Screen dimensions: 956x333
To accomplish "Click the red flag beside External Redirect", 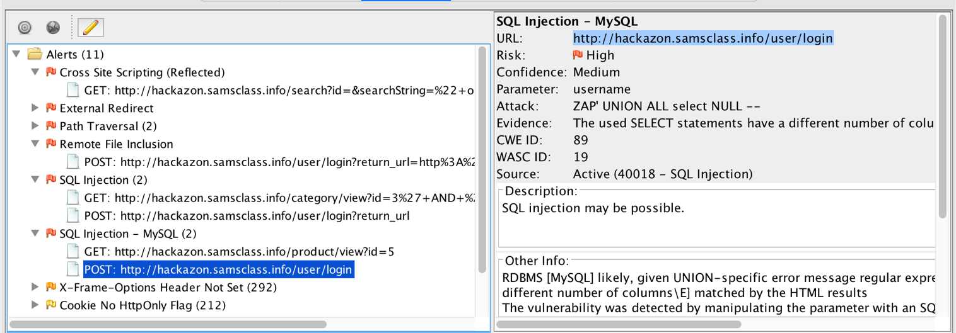I will (51, 108).
